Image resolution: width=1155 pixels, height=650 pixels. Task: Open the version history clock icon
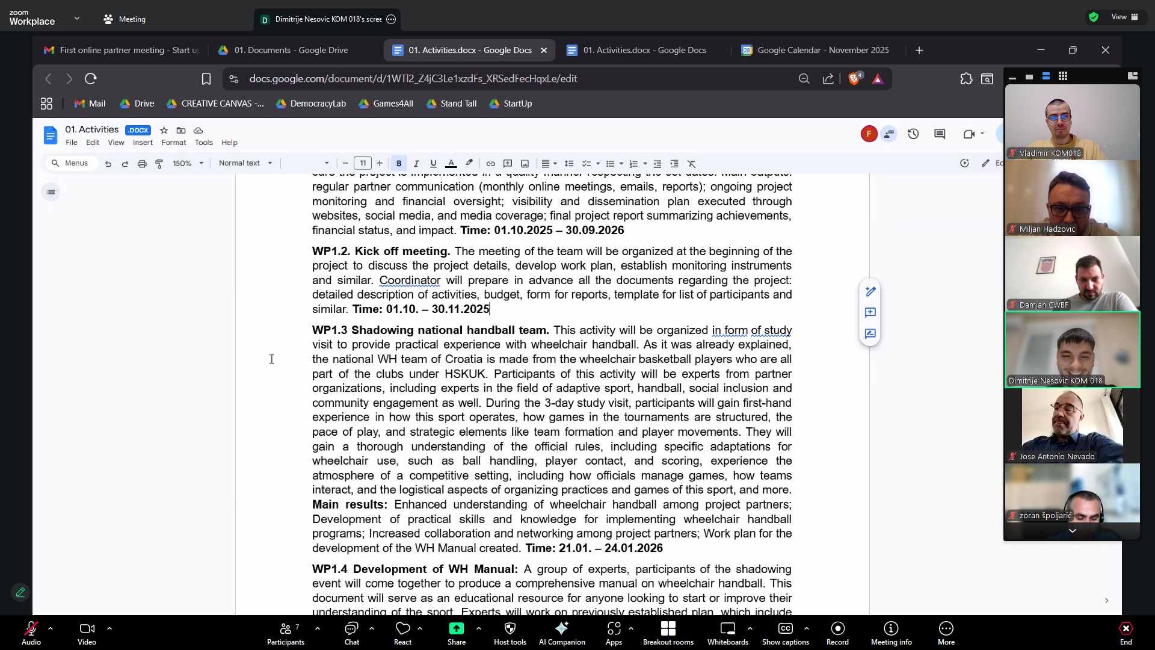pyautogui.click(x=913, y=134)
